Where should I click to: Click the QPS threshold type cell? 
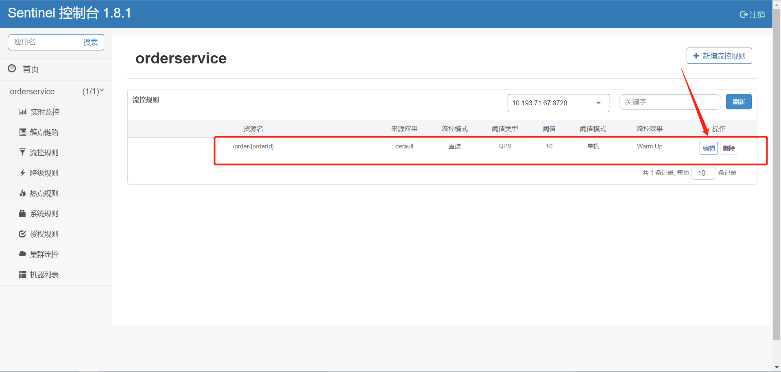[x=505, y=146]
